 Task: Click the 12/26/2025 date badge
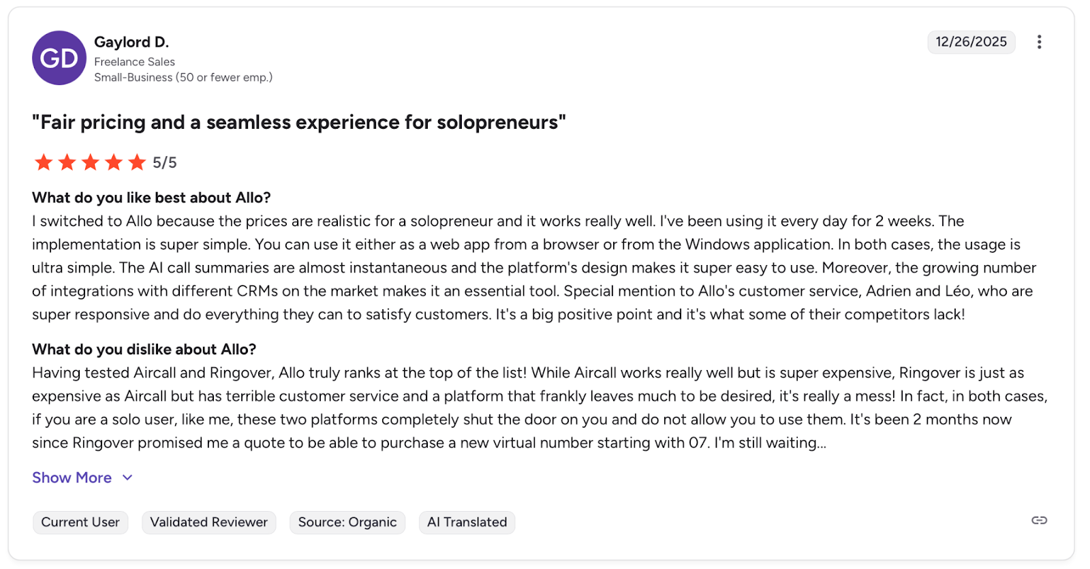pyautogui.click(x=971, y=42)
